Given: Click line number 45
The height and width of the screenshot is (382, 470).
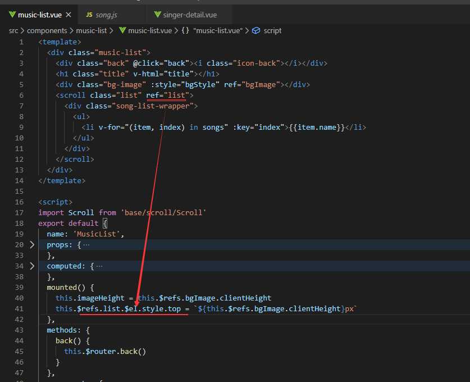Looking at the screenshot, I should 19,352.
